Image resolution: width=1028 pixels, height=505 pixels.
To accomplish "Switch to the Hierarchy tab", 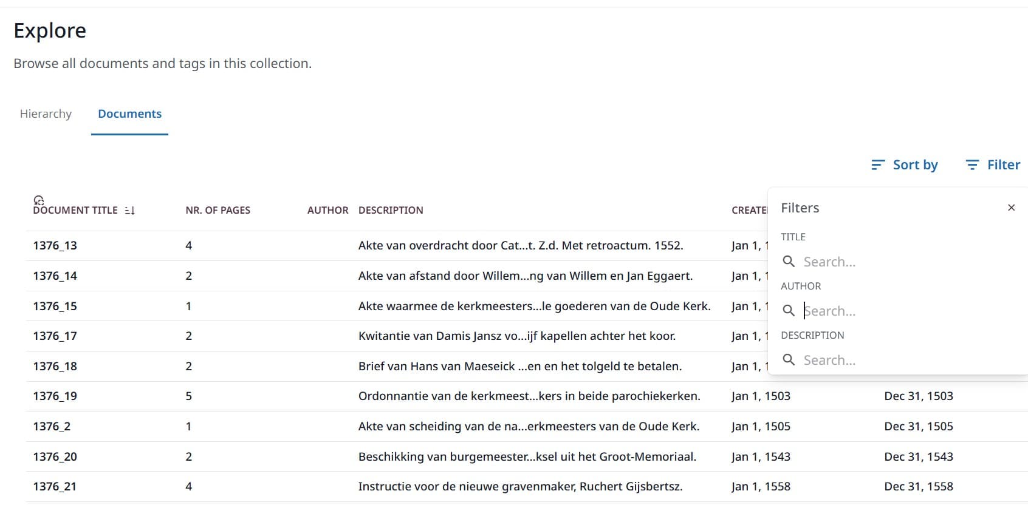I will [x=46, y=114].
